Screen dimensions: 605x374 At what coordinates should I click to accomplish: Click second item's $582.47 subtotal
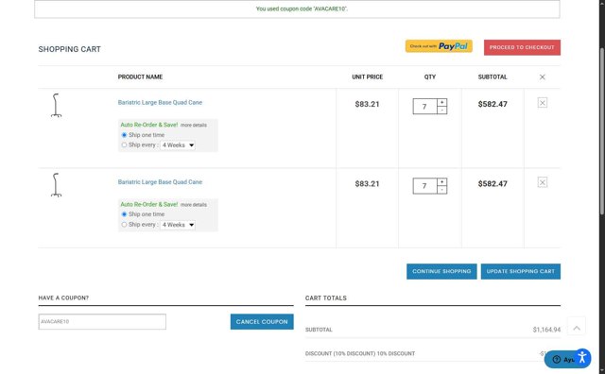[x=493, y=184]
